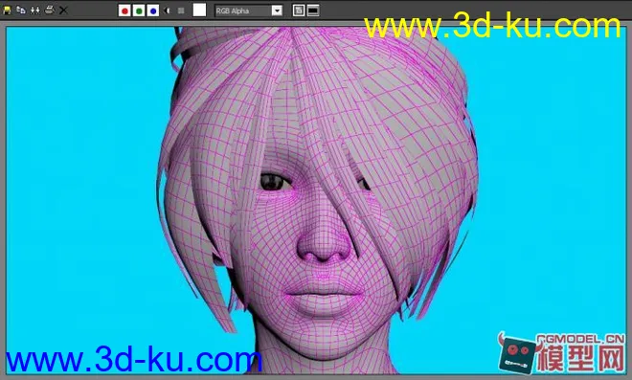Clear the rendered image with X
The width and height of the screenshot is (632, 380).
63,11
